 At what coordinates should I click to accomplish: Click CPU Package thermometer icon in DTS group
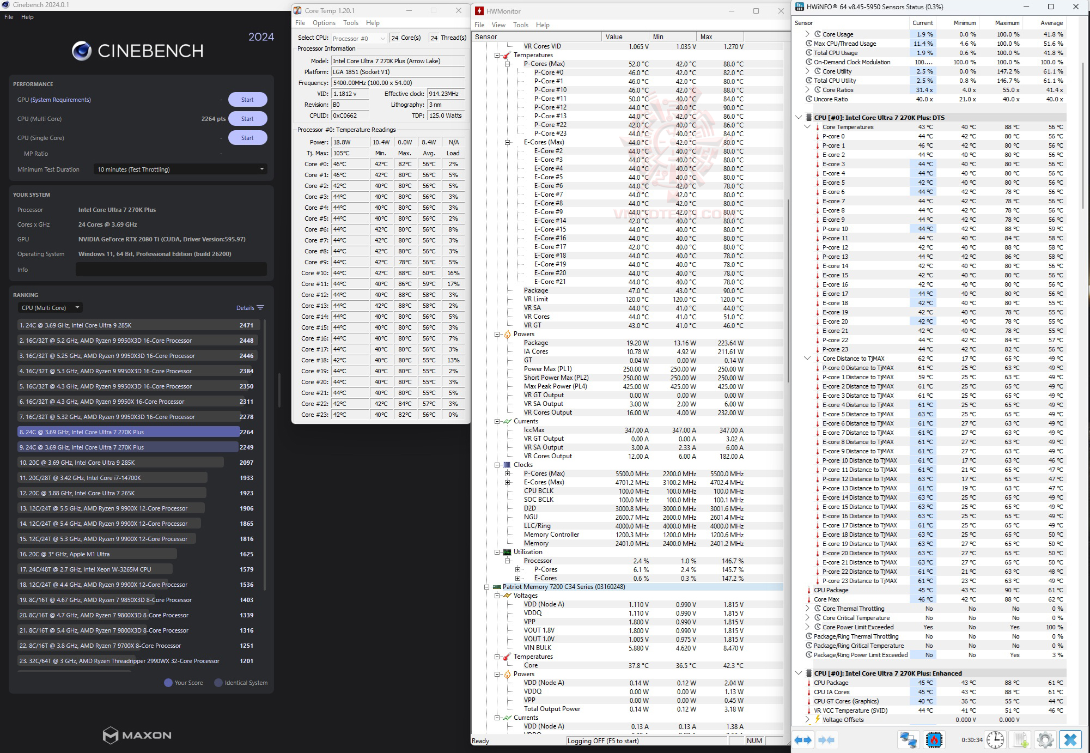809,590
